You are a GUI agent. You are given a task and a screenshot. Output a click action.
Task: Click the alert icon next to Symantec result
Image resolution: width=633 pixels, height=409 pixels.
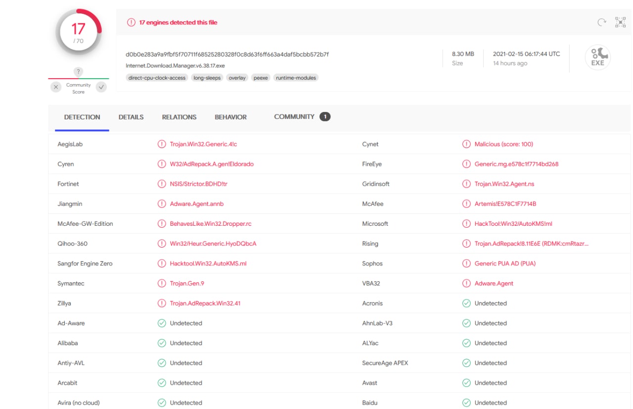162,284
